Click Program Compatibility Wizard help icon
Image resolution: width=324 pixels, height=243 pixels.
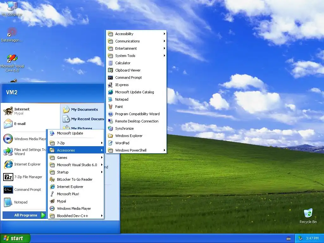tap(110, 114)
